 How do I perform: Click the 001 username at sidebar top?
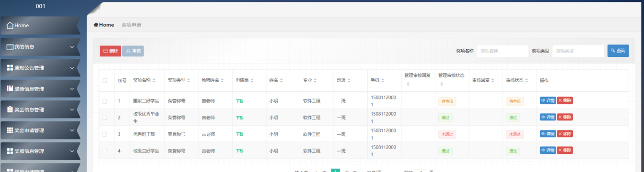[41, 6]
